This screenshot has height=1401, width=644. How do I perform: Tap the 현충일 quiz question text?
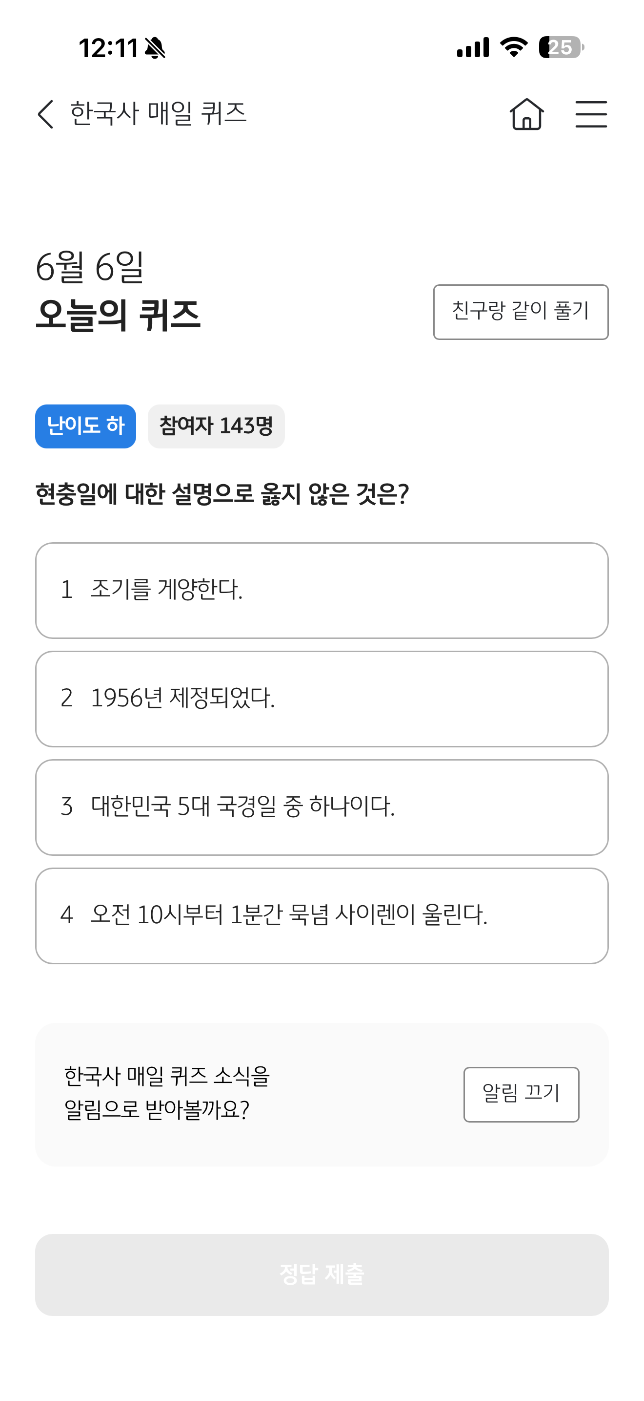[x=222, y=494]
